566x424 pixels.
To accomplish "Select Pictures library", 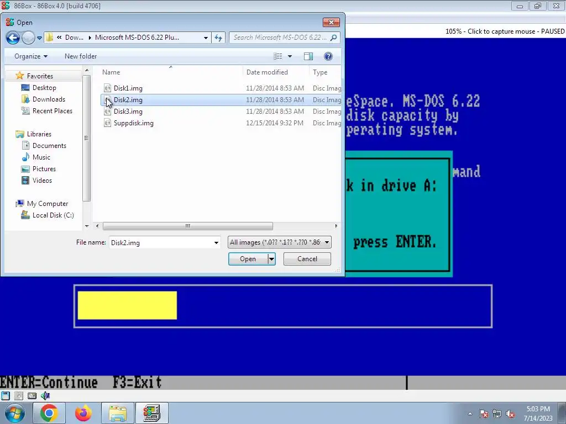I will click(x=44, y=169).
